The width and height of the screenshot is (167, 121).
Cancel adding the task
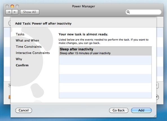24,110
